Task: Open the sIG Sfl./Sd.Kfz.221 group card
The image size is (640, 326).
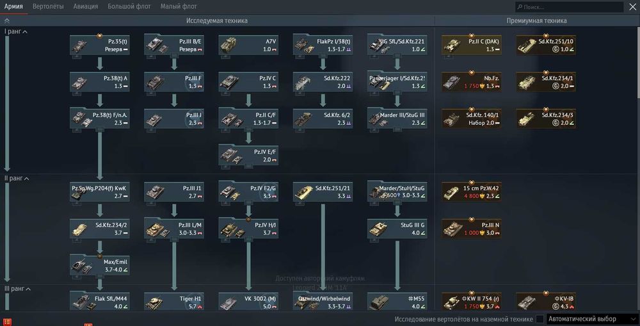Action: [x=397, y=45]
